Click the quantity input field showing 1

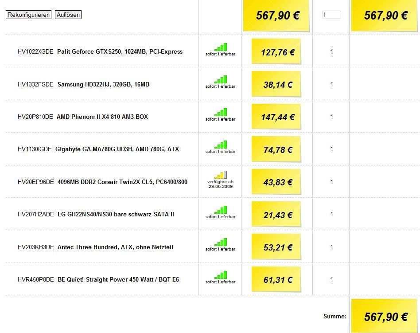(x=331, y=15)
